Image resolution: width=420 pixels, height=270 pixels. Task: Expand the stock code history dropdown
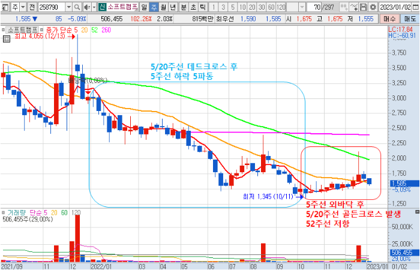pyautogui.click(x=69, y=7)
